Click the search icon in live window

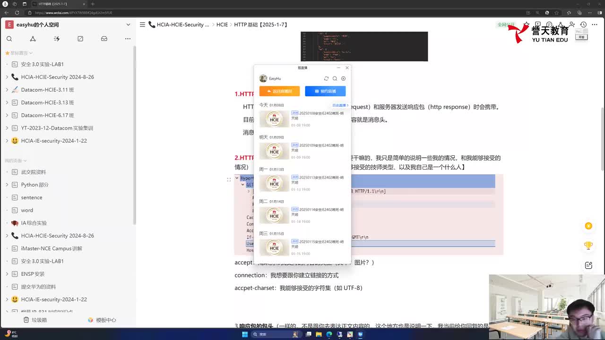[335, 78]
